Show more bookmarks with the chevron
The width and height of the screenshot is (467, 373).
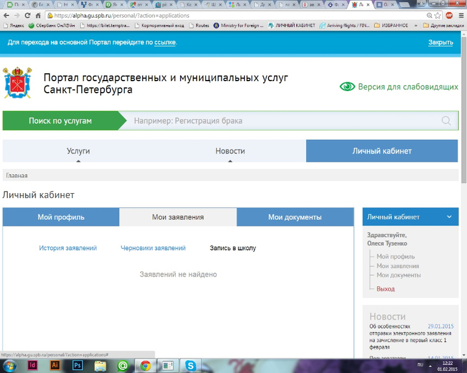pos(415,25)
